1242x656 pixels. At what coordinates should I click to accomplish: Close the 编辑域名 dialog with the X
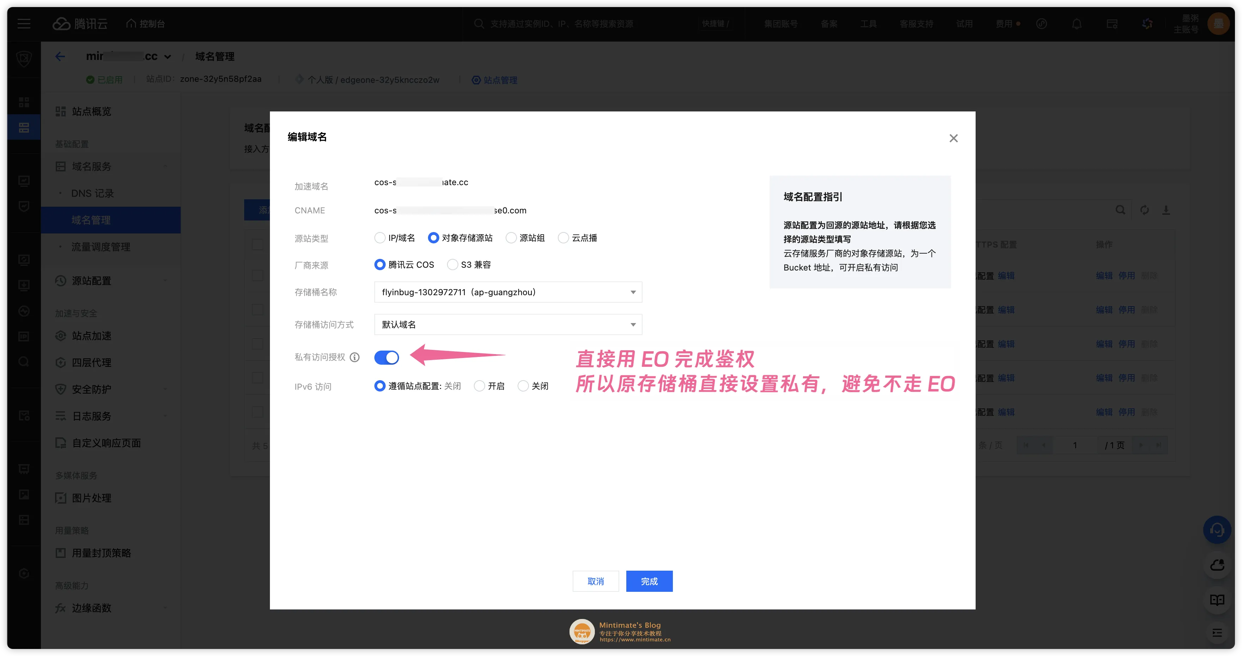953,138
